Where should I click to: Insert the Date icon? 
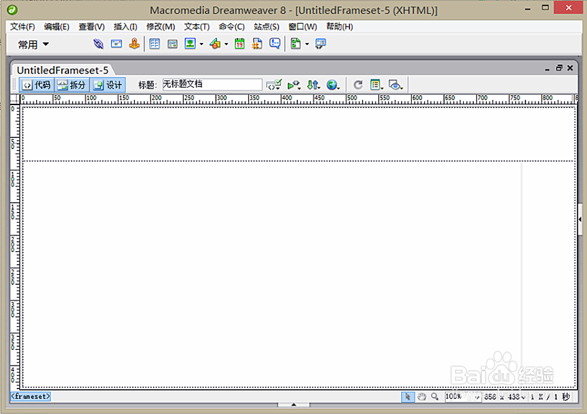tap(239, 44)
